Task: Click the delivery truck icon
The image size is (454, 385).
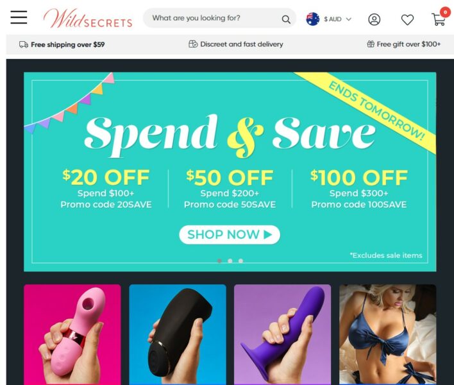Action: 24,45
